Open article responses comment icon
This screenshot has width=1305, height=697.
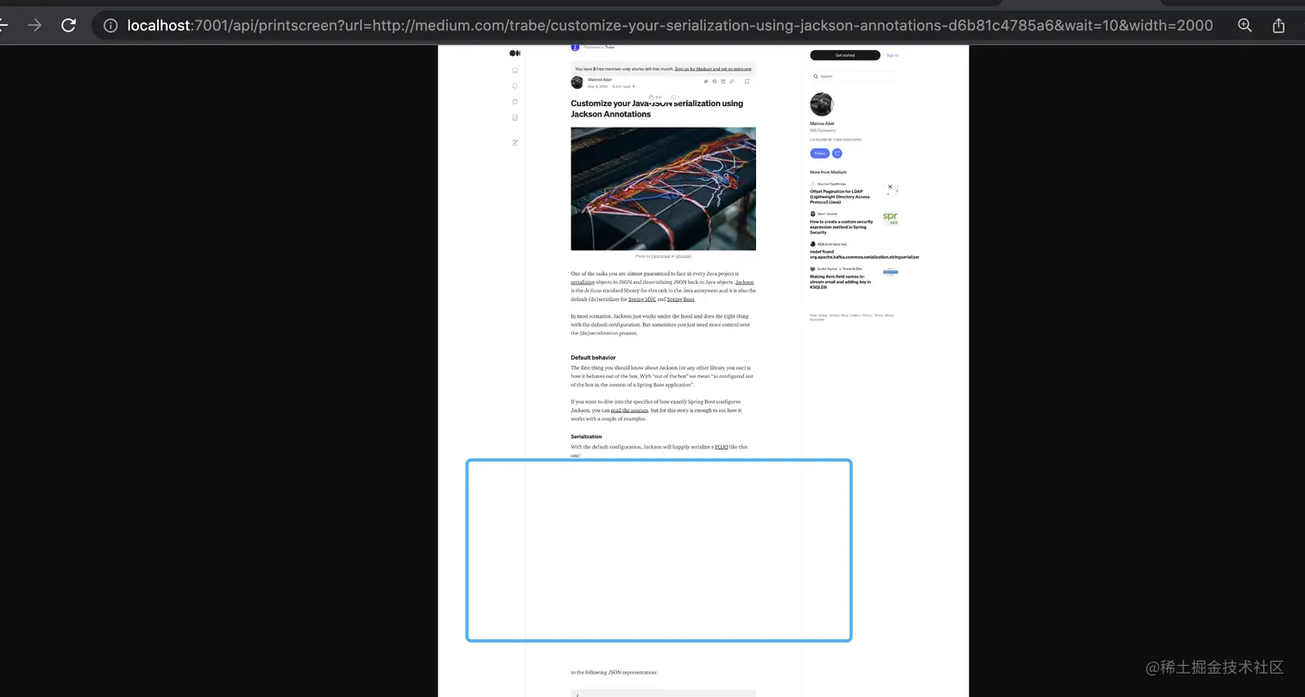point(675,97)
